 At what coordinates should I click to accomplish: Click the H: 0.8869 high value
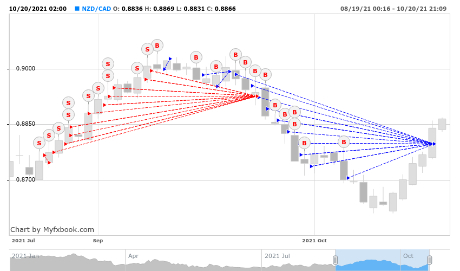click(x=159, y=9)
